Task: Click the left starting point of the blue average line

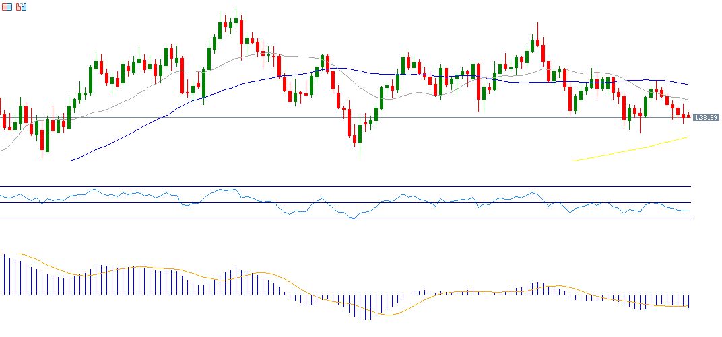Action: [71, 161]
